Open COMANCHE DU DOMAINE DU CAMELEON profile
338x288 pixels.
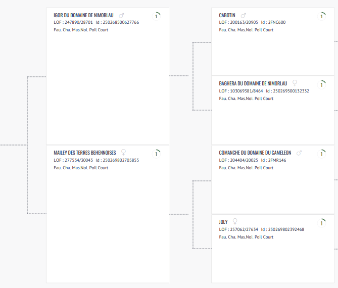tap(255, 153)
